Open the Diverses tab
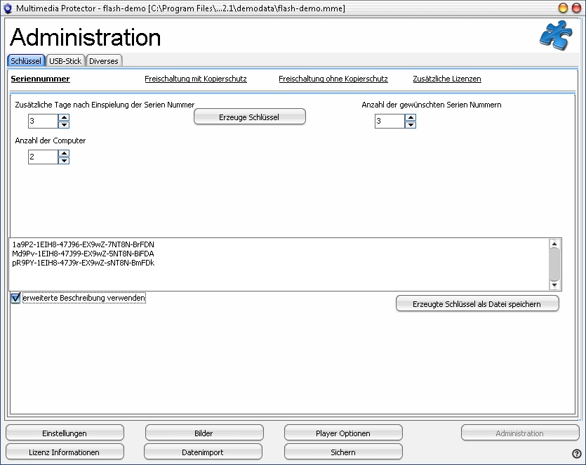This screenshot has width=586, height=465. point(104,61)
